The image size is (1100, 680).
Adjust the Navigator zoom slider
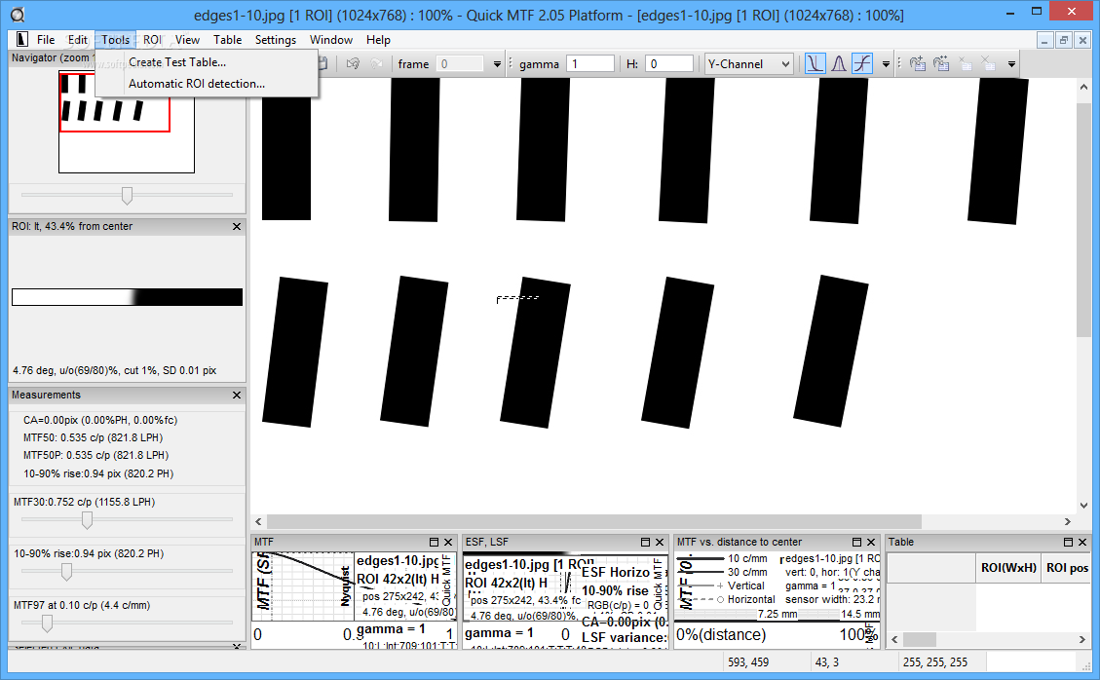pos(127,195)
